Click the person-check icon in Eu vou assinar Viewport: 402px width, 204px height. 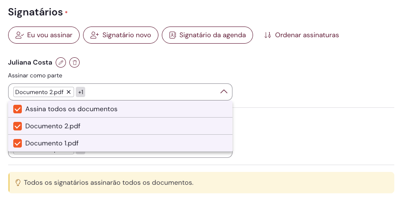point(19,35)
